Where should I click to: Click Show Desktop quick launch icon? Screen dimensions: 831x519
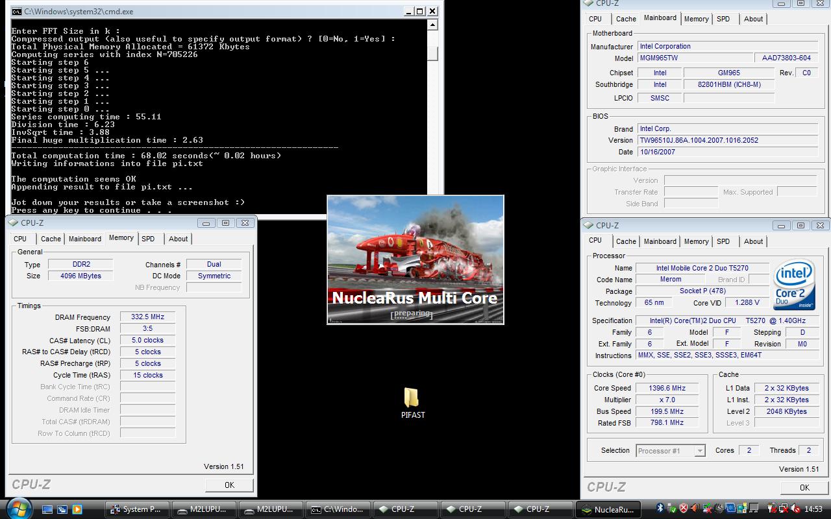pos(47,509)
